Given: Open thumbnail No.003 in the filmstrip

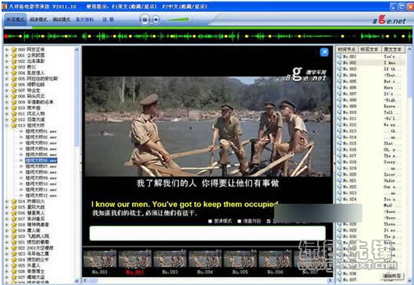Looking at the screenshot, I should 170,259.
